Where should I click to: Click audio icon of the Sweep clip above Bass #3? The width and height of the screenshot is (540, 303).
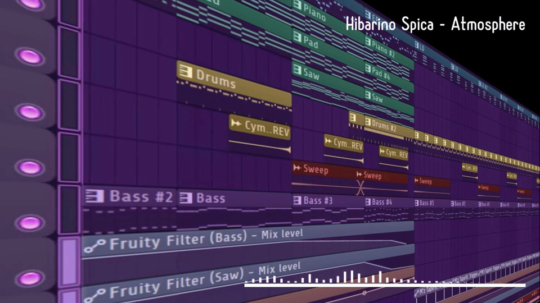tap(297, 168)
